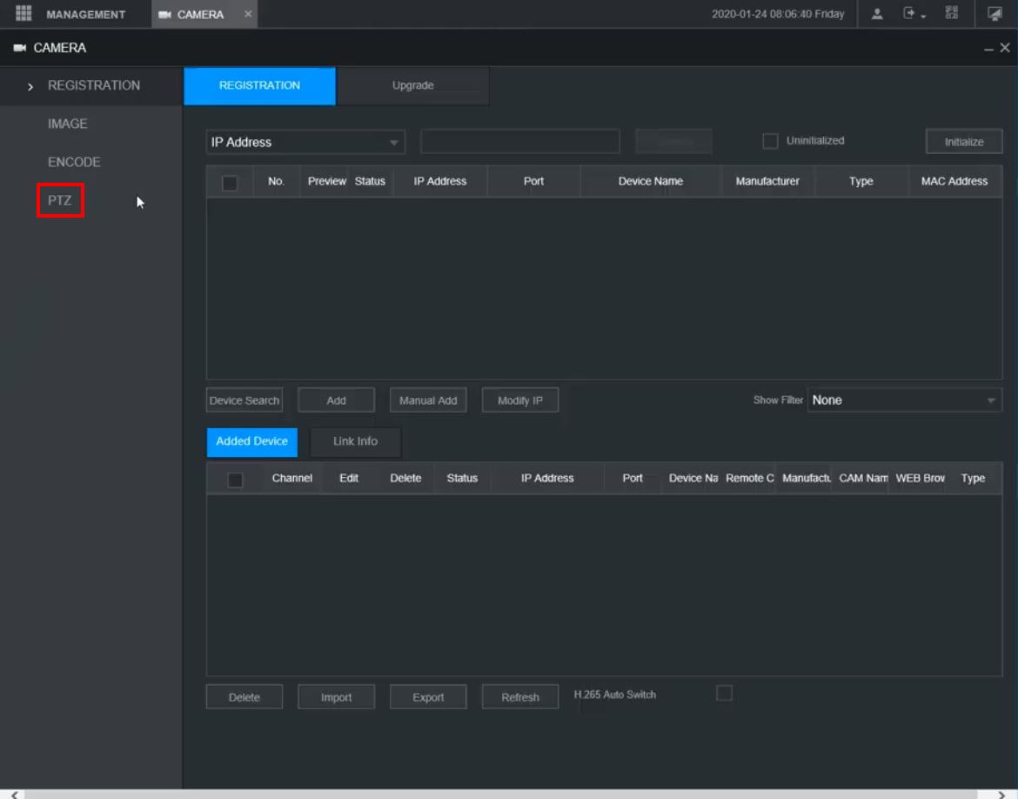Click the monitor display icon
The width and height of the screenshot is (1018, 799).
tap(995, 14)
